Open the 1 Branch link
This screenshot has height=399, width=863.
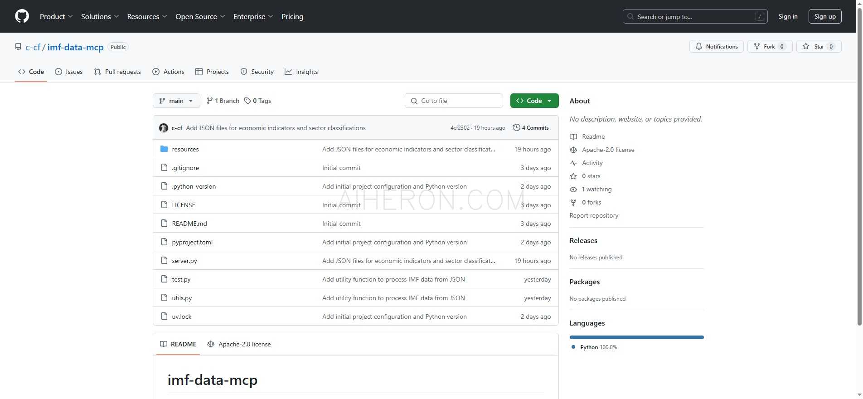coord(223,101)
